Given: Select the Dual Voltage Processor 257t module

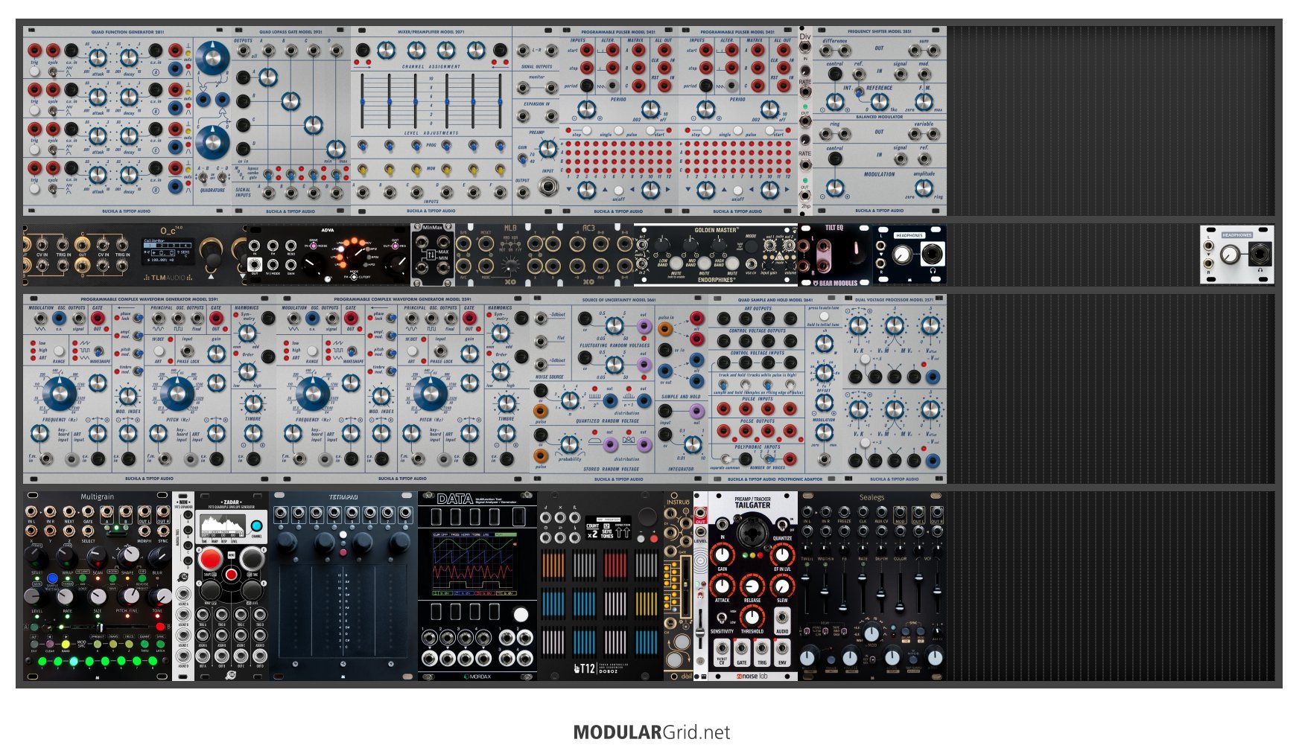Looking at the screenshot, I should [x=895, y=389].
